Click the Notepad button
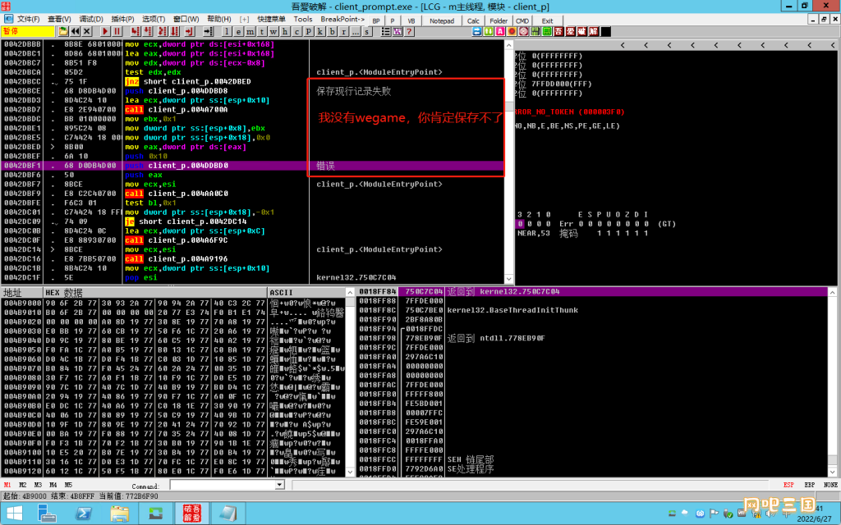Image resolution: width=841 pixels, height=525 pixels. (442, 21)
